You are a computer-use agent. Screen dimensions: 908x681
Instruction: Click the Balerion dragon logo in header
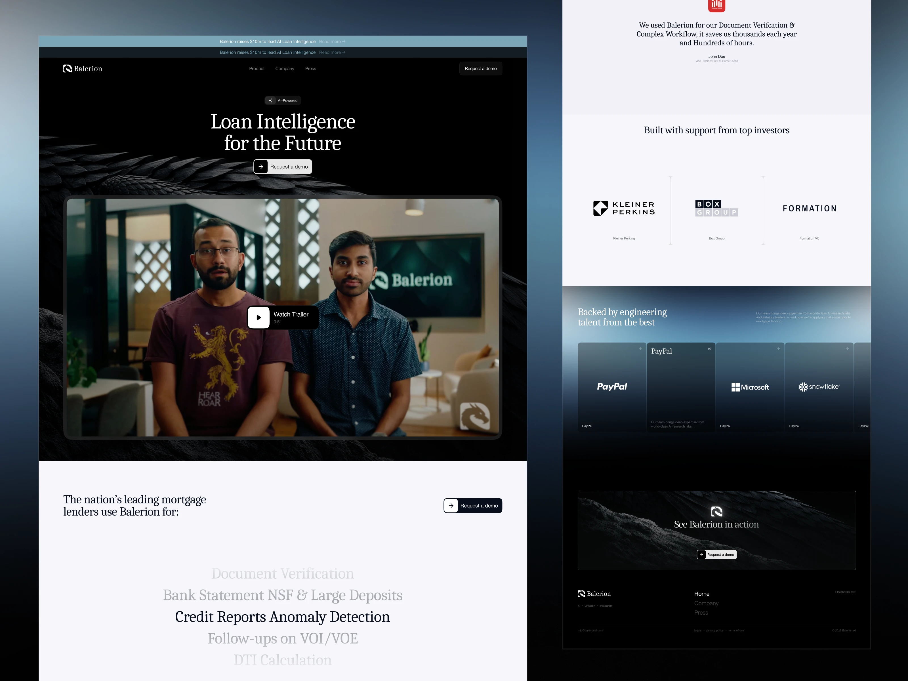click(68, 69)
